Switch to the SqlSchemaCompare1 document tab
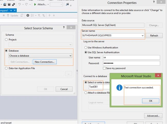The height and width of the screenshot is (124, 167). (4, 11)
